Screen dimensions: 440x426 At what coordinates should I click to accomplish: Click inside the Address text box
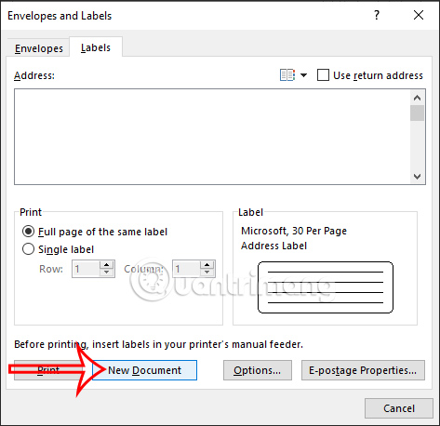[x=212, y=137]
